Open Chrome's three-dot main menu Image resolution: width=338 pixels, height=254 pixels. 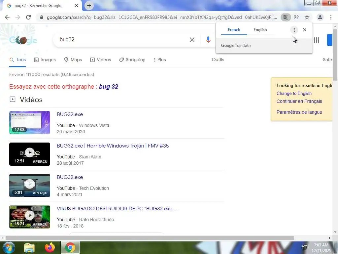[x=331, y=17]
